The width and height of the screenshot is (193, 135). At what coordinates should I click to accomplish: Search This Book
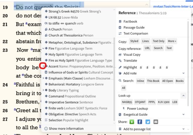coord(153,81)
